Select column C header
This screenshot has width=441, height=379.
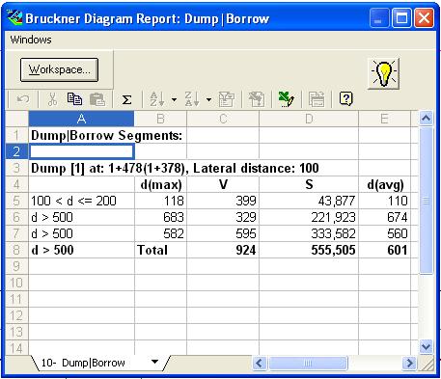click(223, 119)
